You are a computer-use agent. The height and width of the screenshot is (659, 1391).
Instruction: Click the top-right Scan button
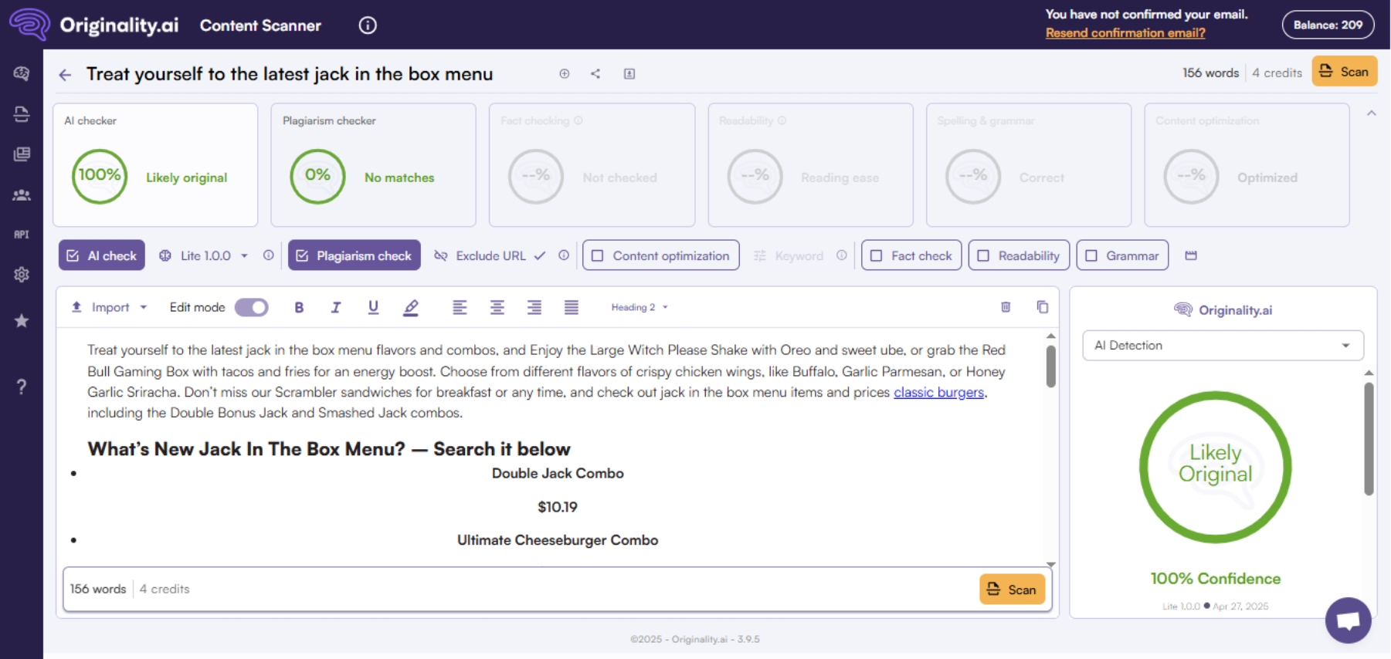pos(1344,72)
